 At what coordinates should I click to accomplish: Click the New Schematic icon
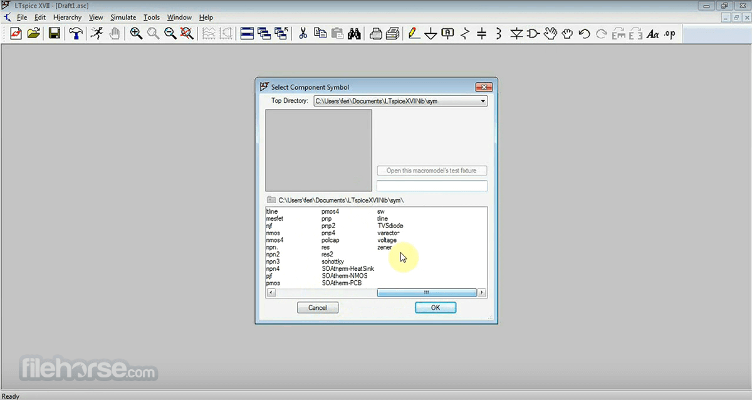(x=16, y=34)
